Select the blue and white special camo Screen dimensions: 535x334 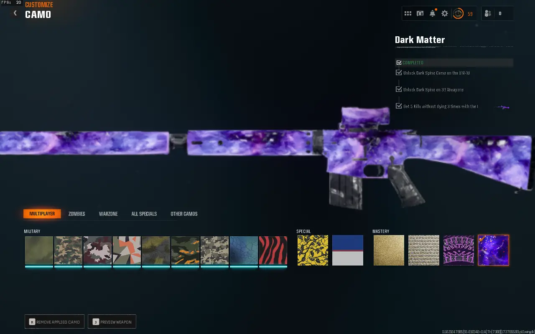click(348, 250)
